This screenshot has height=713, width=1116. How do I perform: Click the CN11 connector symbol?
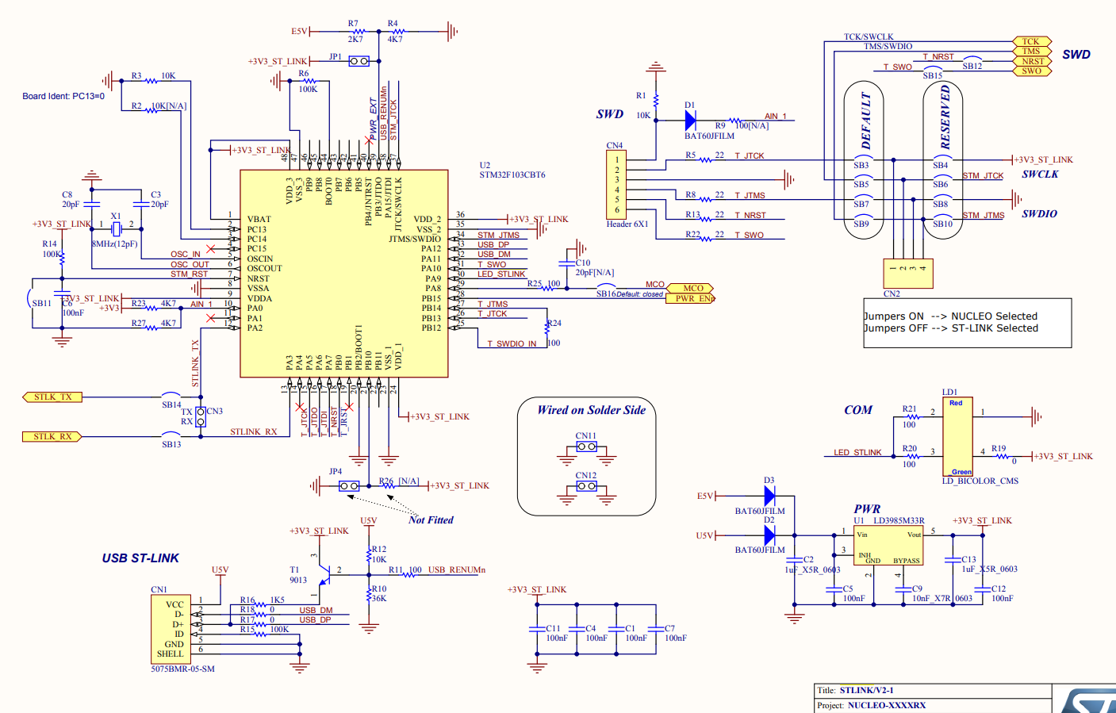click(x=586, y=447)
